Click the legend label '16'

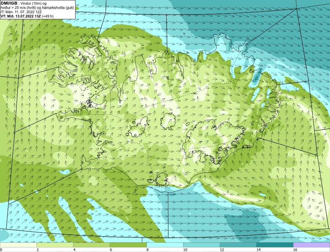click(x=295, y=250)
